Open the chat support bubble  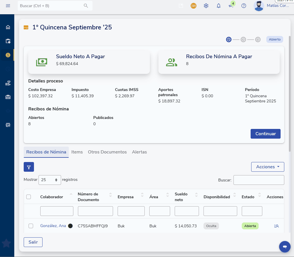pyautogui.click(x=285, y=246)
